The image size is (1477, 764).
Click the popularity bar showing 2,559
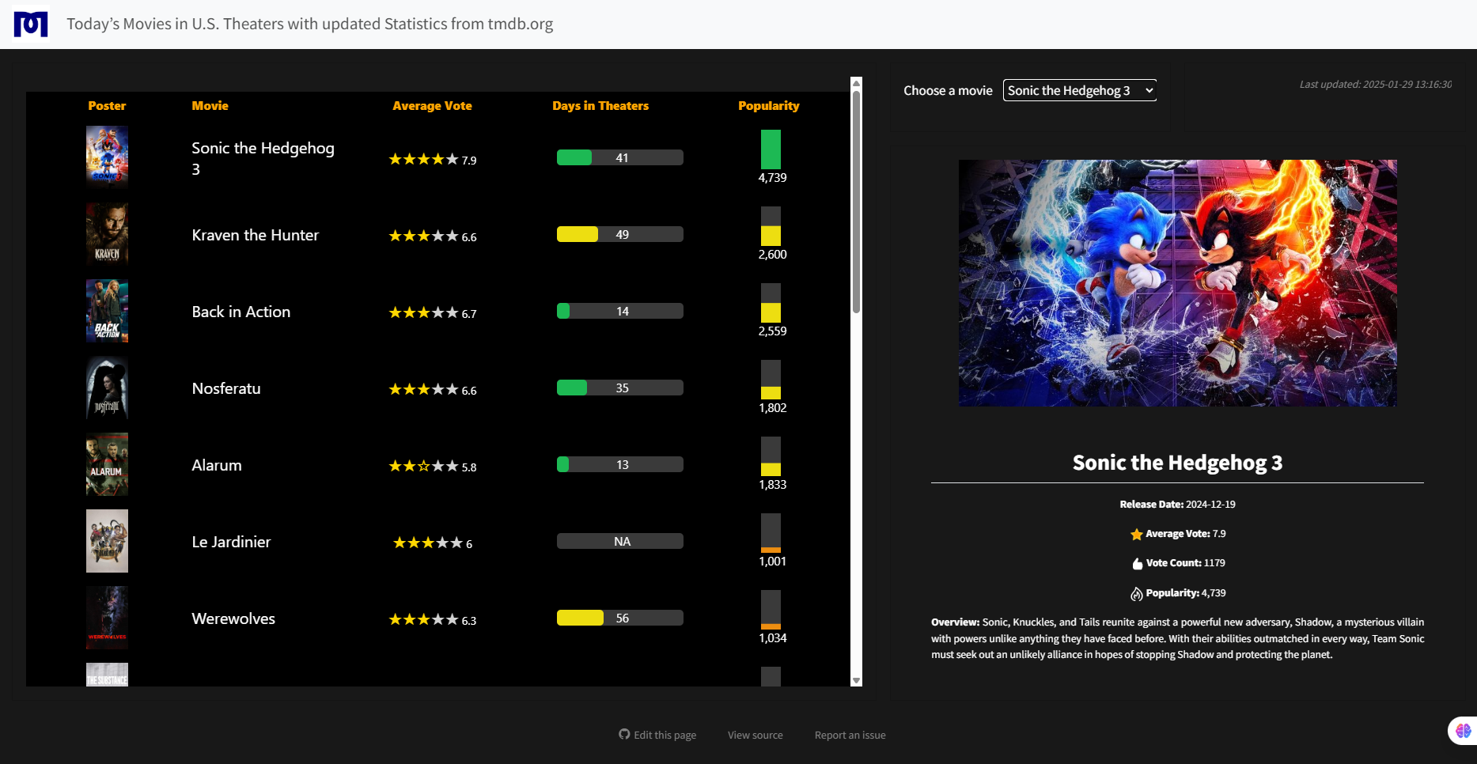(771, 303)
